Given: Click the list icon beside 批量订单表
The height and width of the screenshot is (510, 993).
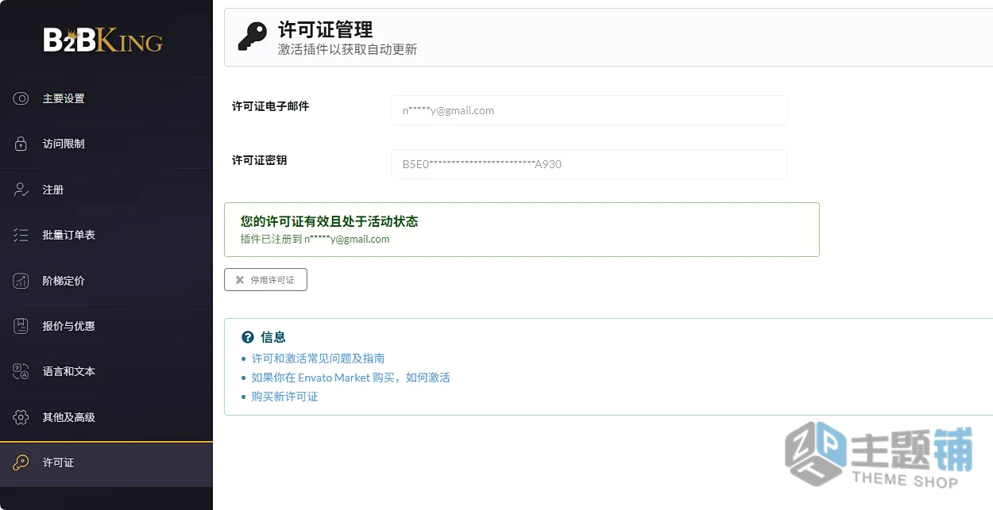Looking at the screenshot, I should (21, 235).
